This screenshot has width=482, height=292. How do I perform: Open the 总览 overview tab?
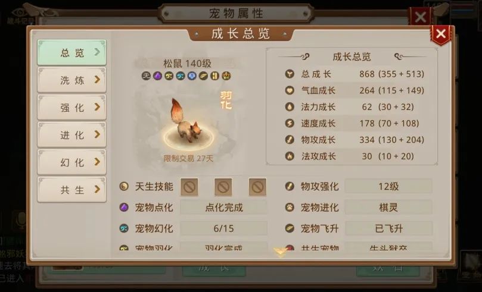coord(71,52)
